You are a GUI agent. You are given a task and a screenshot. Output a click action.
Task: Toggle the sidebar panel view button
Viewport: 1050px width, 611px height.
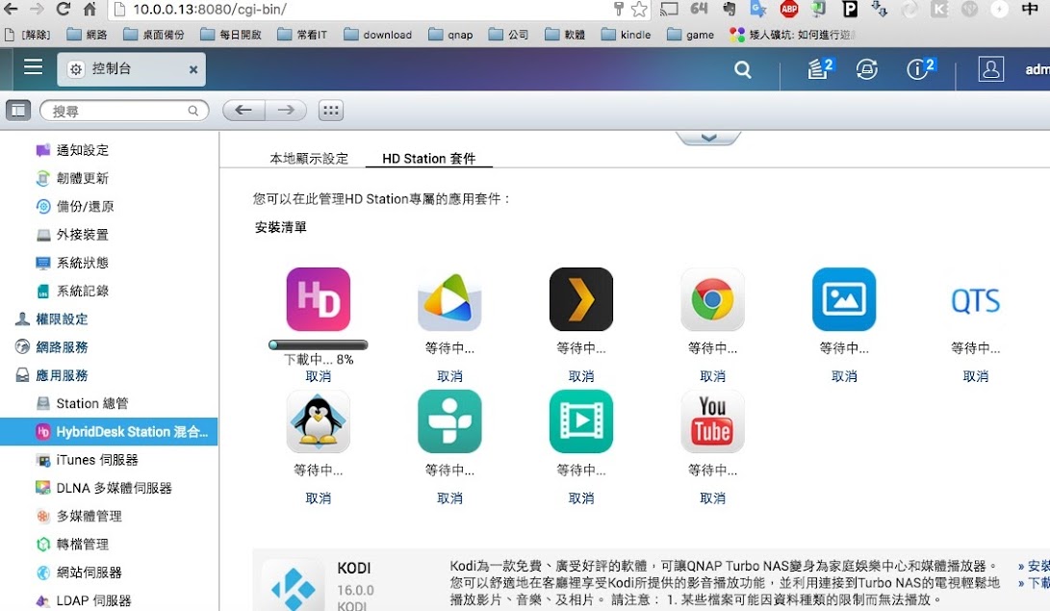(18, 110)
